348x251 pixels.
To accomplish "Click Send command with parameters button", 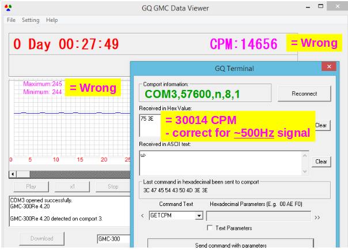I will pyautogui.click(x=230, y=243).
